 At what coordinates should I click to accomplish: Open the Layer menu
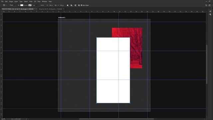[16, 1]
